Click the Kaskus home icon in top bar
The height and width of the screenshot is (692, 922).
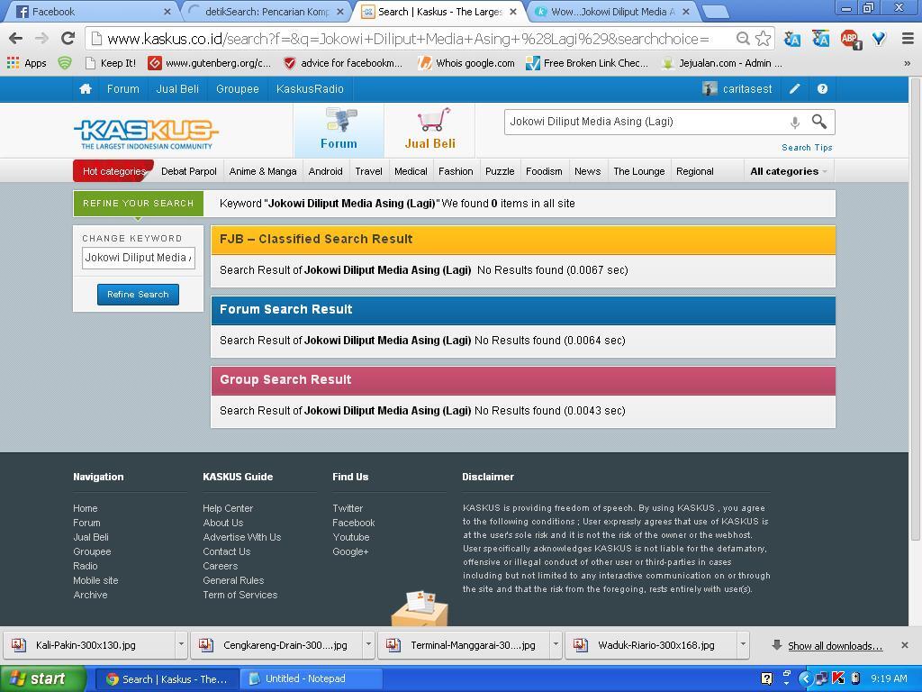[x=86, y=89]
